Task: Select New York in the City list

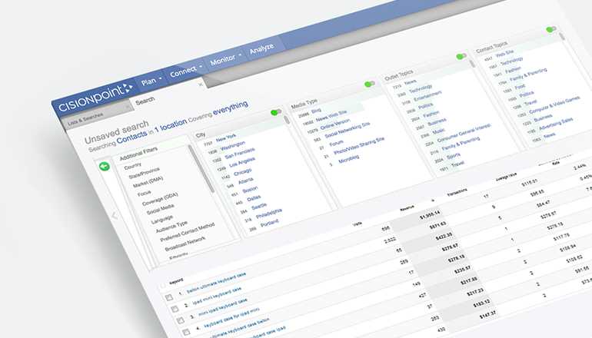Action: click(x=226, y=138)
